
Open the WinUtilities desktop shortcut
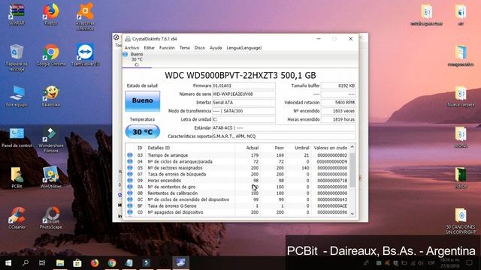point(51,178)
